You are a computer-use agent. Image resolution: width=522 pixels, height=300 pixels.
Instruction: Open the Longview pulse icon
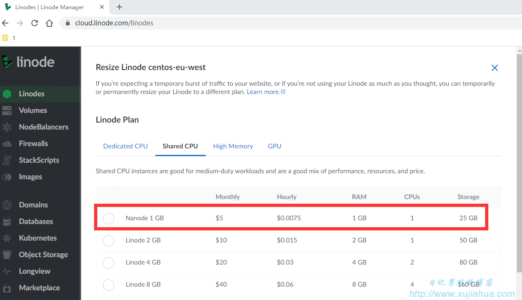(x=6, y=271)
